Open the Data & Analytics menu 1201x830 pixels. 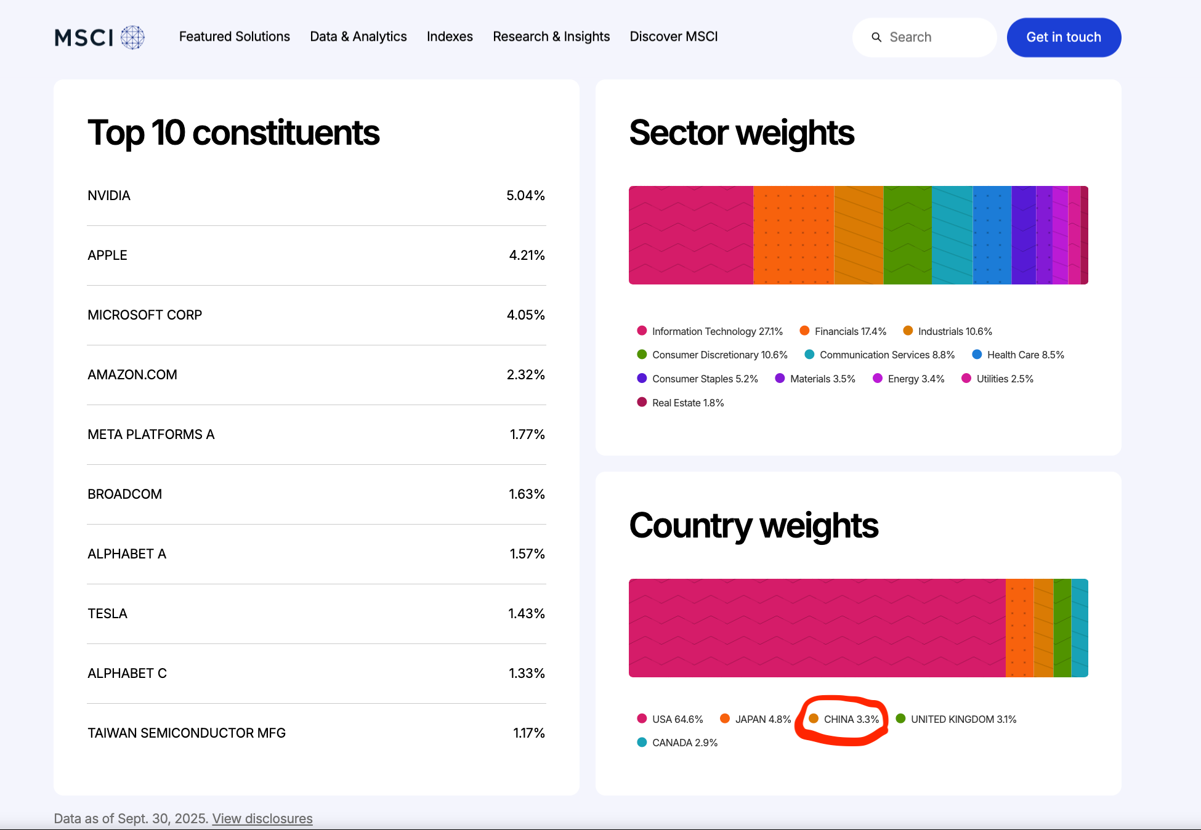tap(358, 37)
